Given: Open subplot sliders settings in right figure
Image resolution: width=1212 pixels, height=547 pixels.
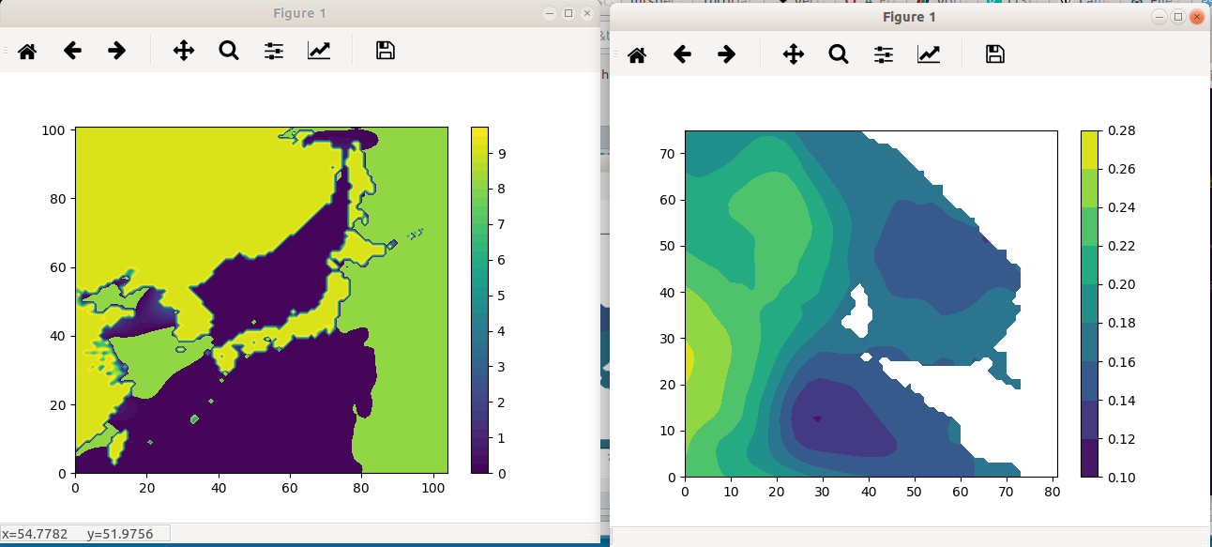Looking at the screenshot, I should pos(884,54).
